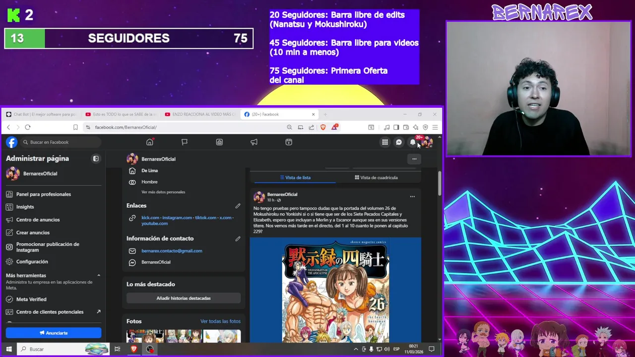The image size is (635, 357).
Task: Click the share icon in the address bar
Action: [311, 127]
